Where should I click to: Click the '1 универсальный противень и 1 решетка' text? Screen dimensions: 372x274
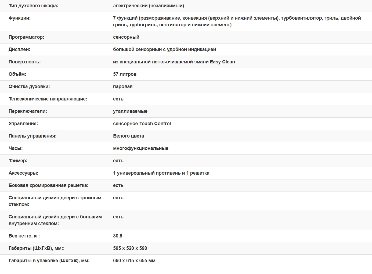tap(161, 173)
